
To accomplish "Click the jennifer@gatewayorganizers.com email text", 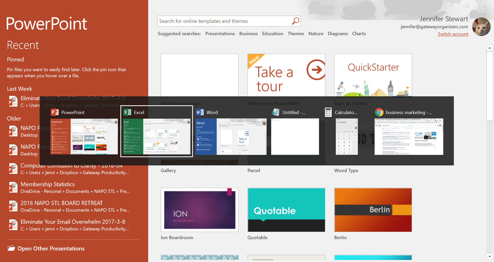I will pyautogui.click(x=434, y=27).
